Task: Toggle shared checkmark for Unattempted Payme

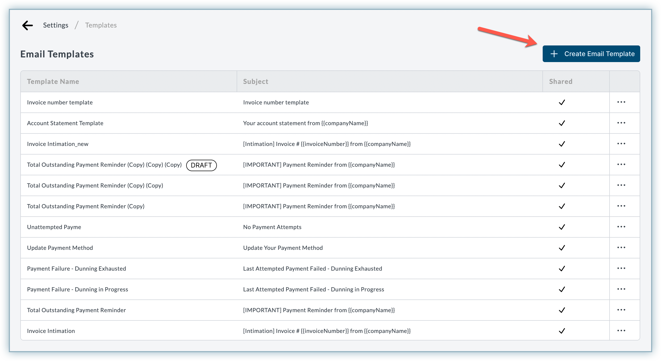Action: click(562, 227)
